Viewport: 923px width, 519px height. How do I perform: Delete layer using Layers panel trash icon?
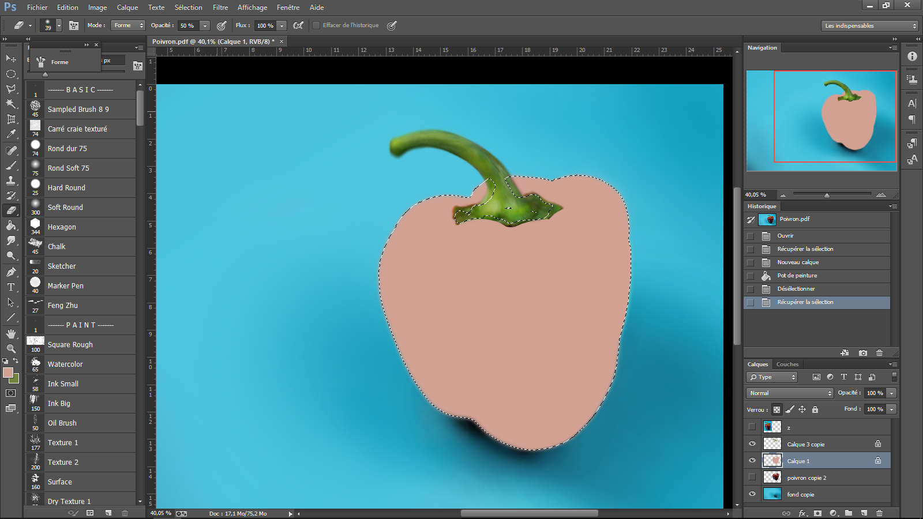click(879, 513)
